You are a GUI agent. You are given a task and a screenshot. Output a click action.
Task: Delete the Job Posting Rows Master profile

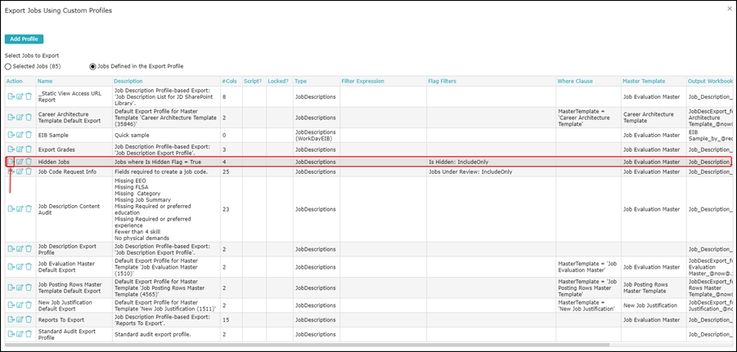tap(29, 286)
